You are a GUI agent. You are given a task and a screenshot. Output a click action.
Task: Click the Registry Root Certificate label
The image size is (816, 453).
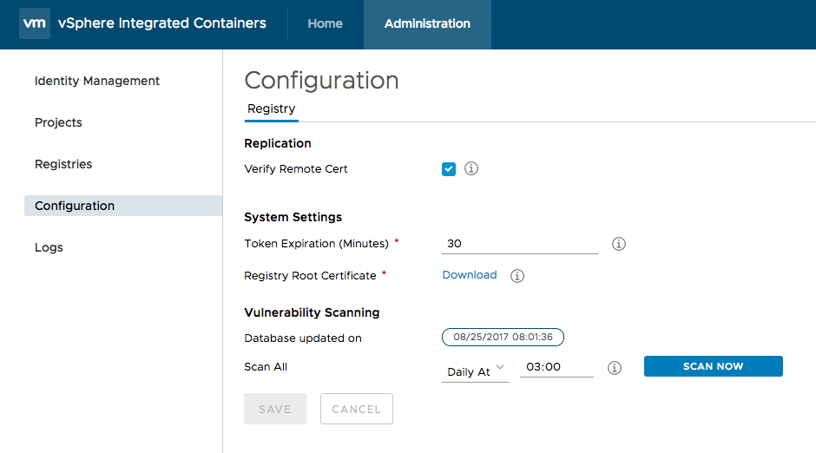(310, 276)
